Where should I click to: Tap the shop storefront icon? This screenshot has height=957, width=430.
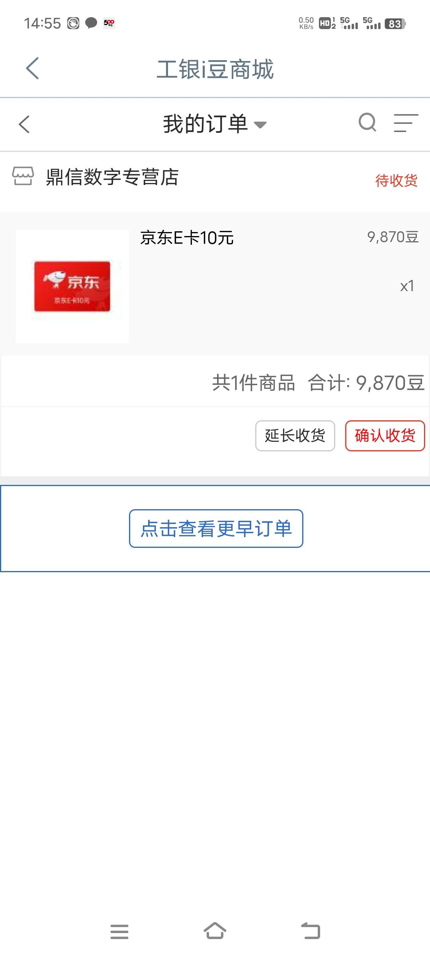23,176
